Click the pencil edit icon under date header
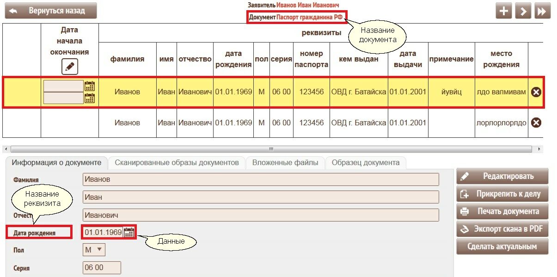 [70, 67]
